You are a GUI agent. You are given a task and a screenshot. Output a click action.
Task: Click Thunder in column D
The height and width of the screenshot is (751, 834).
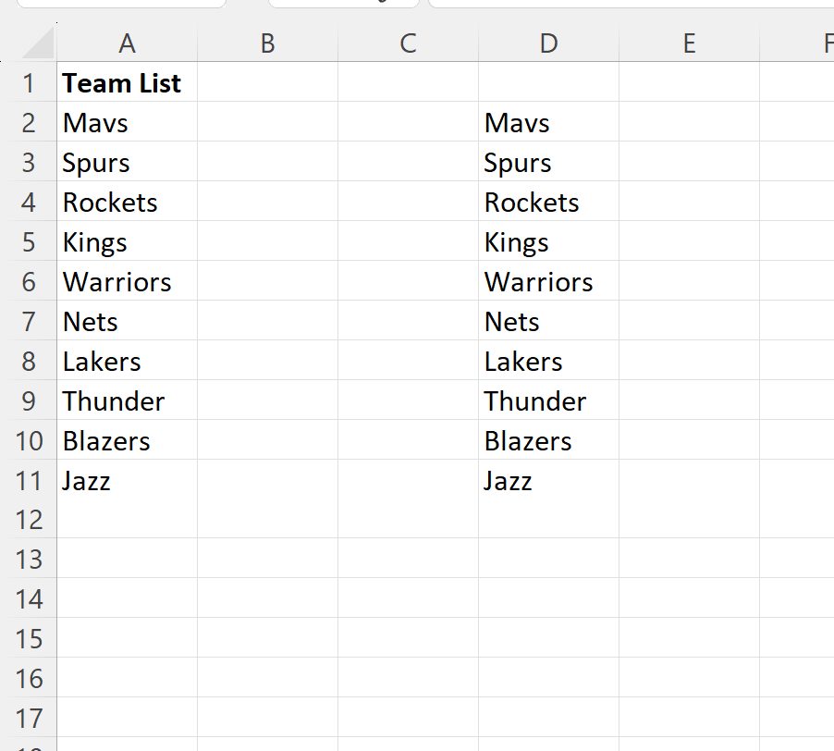coord(535,401)
